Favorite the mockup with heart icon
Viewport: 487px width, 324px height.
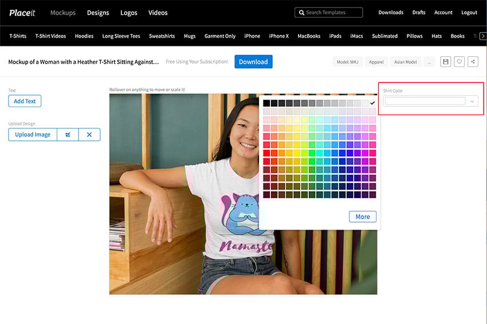pyautogui.click(x=459, y=62)
